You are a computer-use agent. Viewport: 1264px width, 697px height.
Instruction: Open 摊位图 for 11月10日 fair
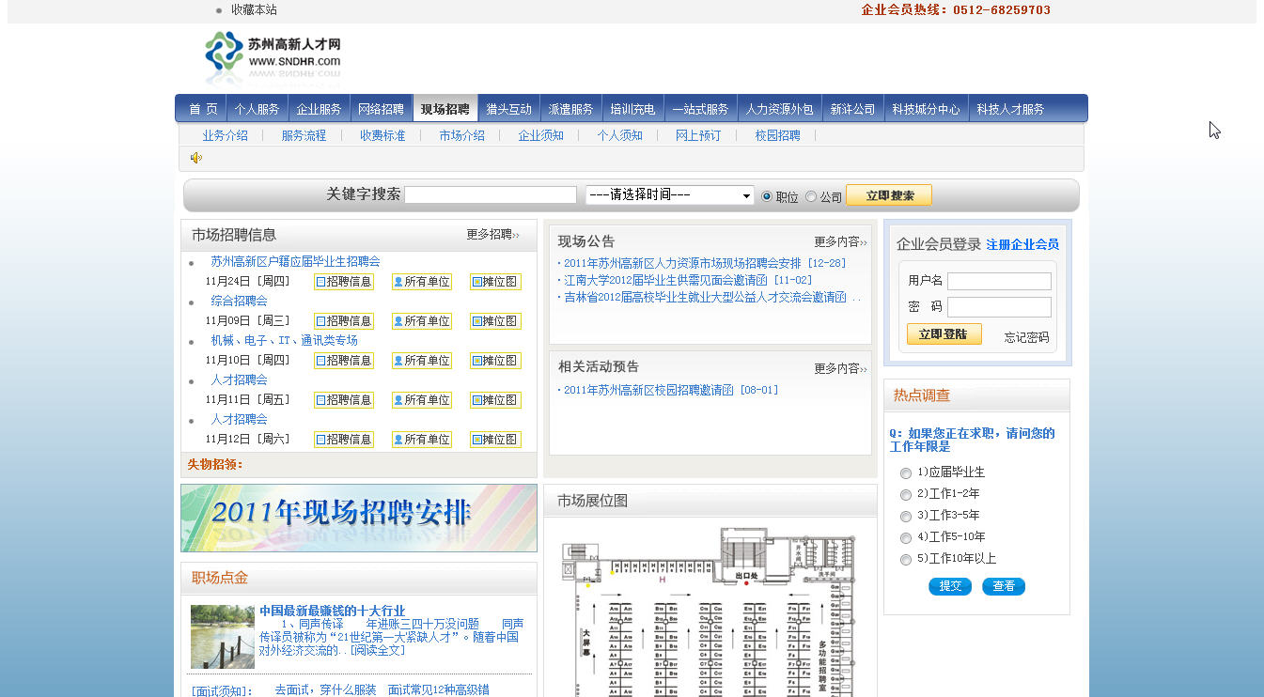coord(495,361)
